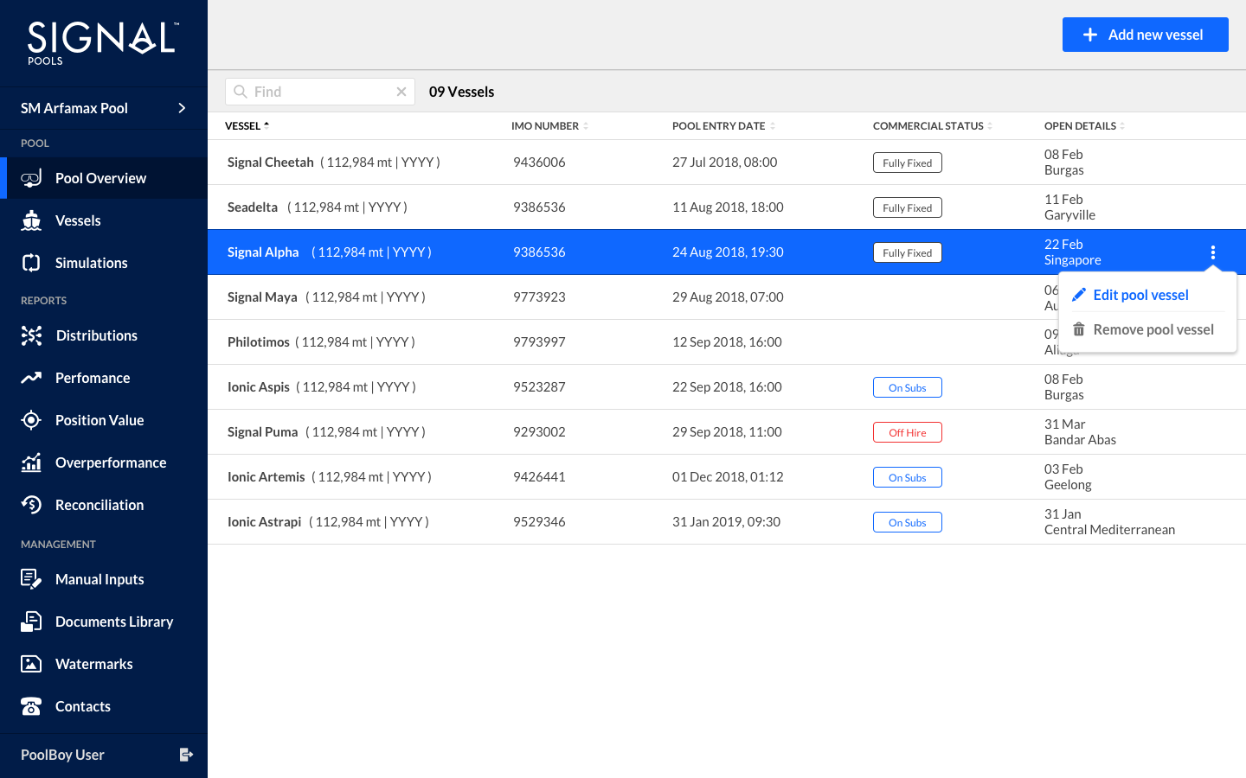The height and width of the screenshot is (778, 1246).
Task: Clear the Find field with X icon
Action: (x=401, y=92)
